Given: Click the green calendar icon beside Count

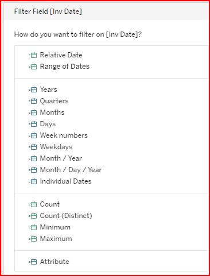Looking at the screenshot, I should [x=33, y=204].
